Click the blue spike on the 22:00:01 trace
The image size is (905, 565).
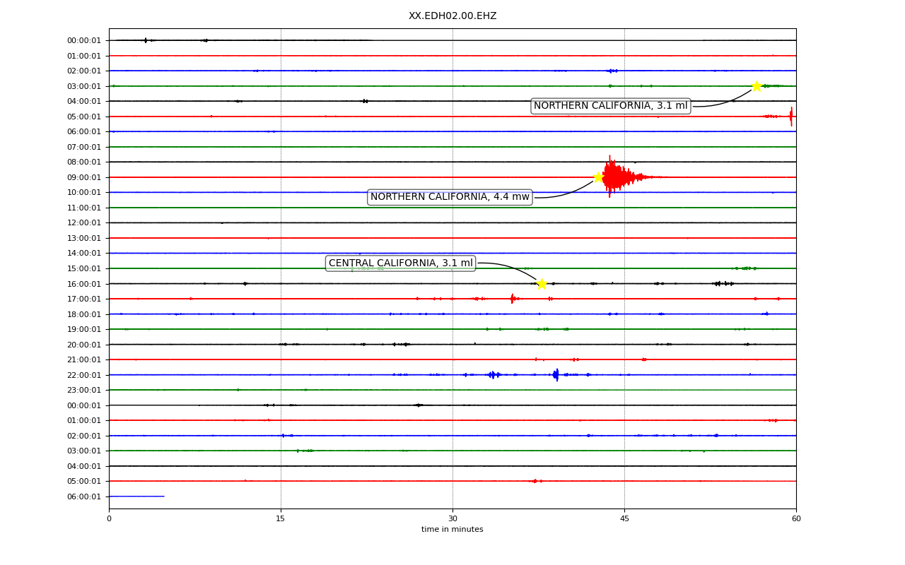pyautogui.click(x=556, y=374)
